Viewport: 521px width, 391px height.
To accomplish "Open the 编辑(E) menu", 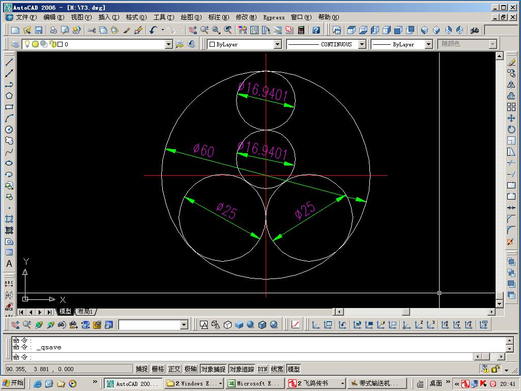I will 54,17.
